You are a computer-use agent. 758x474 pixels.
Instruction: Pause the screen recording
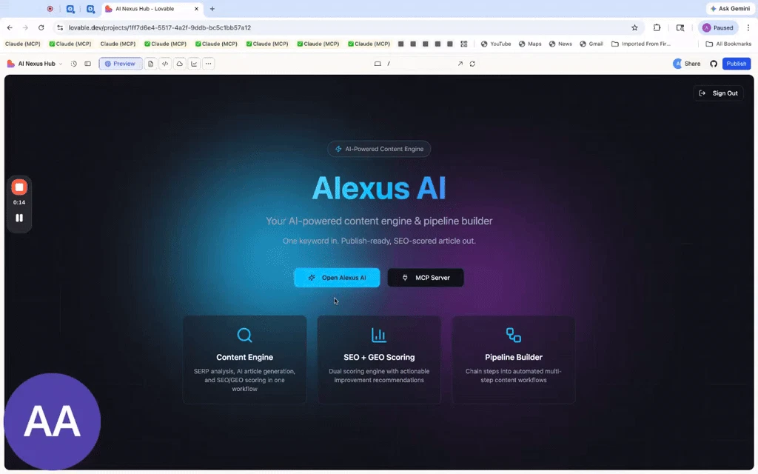click(19, 218)
